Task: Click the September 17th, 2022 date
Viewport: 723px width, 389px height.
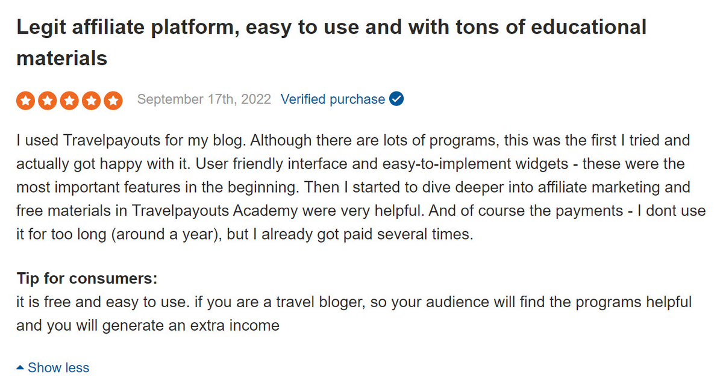Action: point(204,99)
